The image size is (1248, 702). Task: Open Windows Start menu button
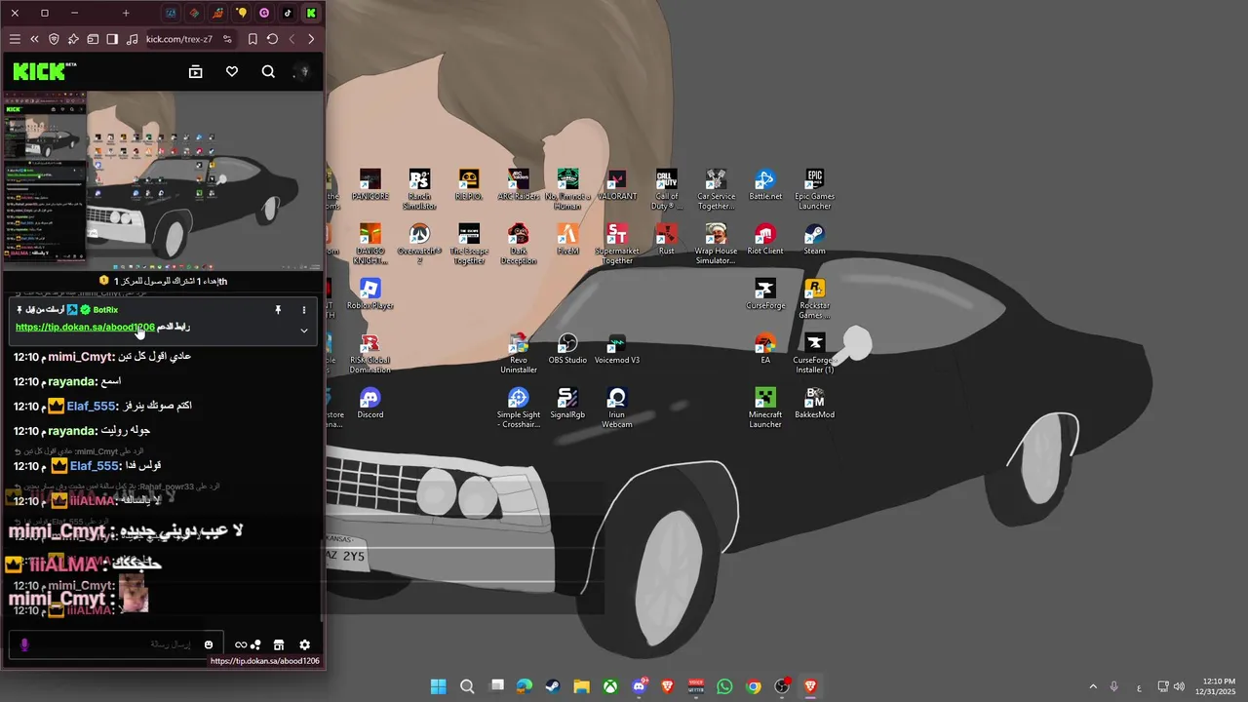(x=439, y=686)
